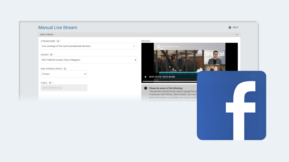Screen dimensions: 289x162
Task: Click the Manual Live Stream title
Action: click(58, 27)
